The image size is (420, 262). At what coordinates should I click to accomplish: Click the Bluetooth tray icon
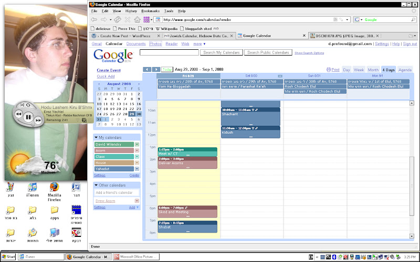tap(334, 257)
